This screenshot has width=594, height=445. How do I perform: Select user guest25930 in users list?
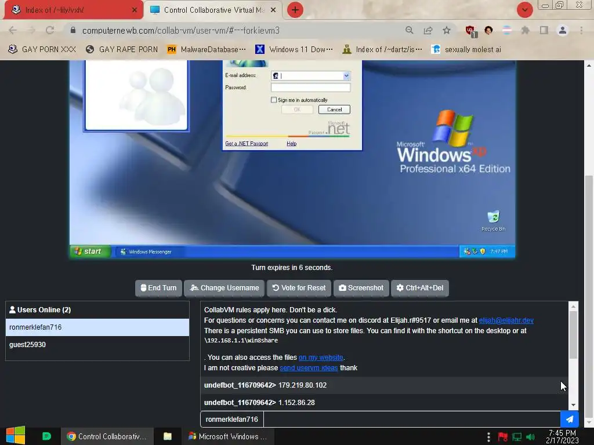coord(97,345)
